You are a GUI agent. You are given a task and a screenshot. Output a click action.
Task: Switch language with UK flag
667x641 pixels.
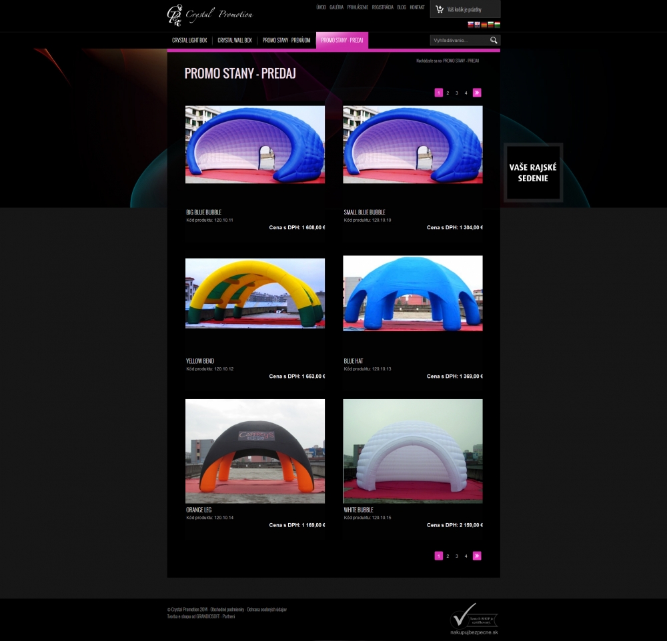(x=478, y=25)
